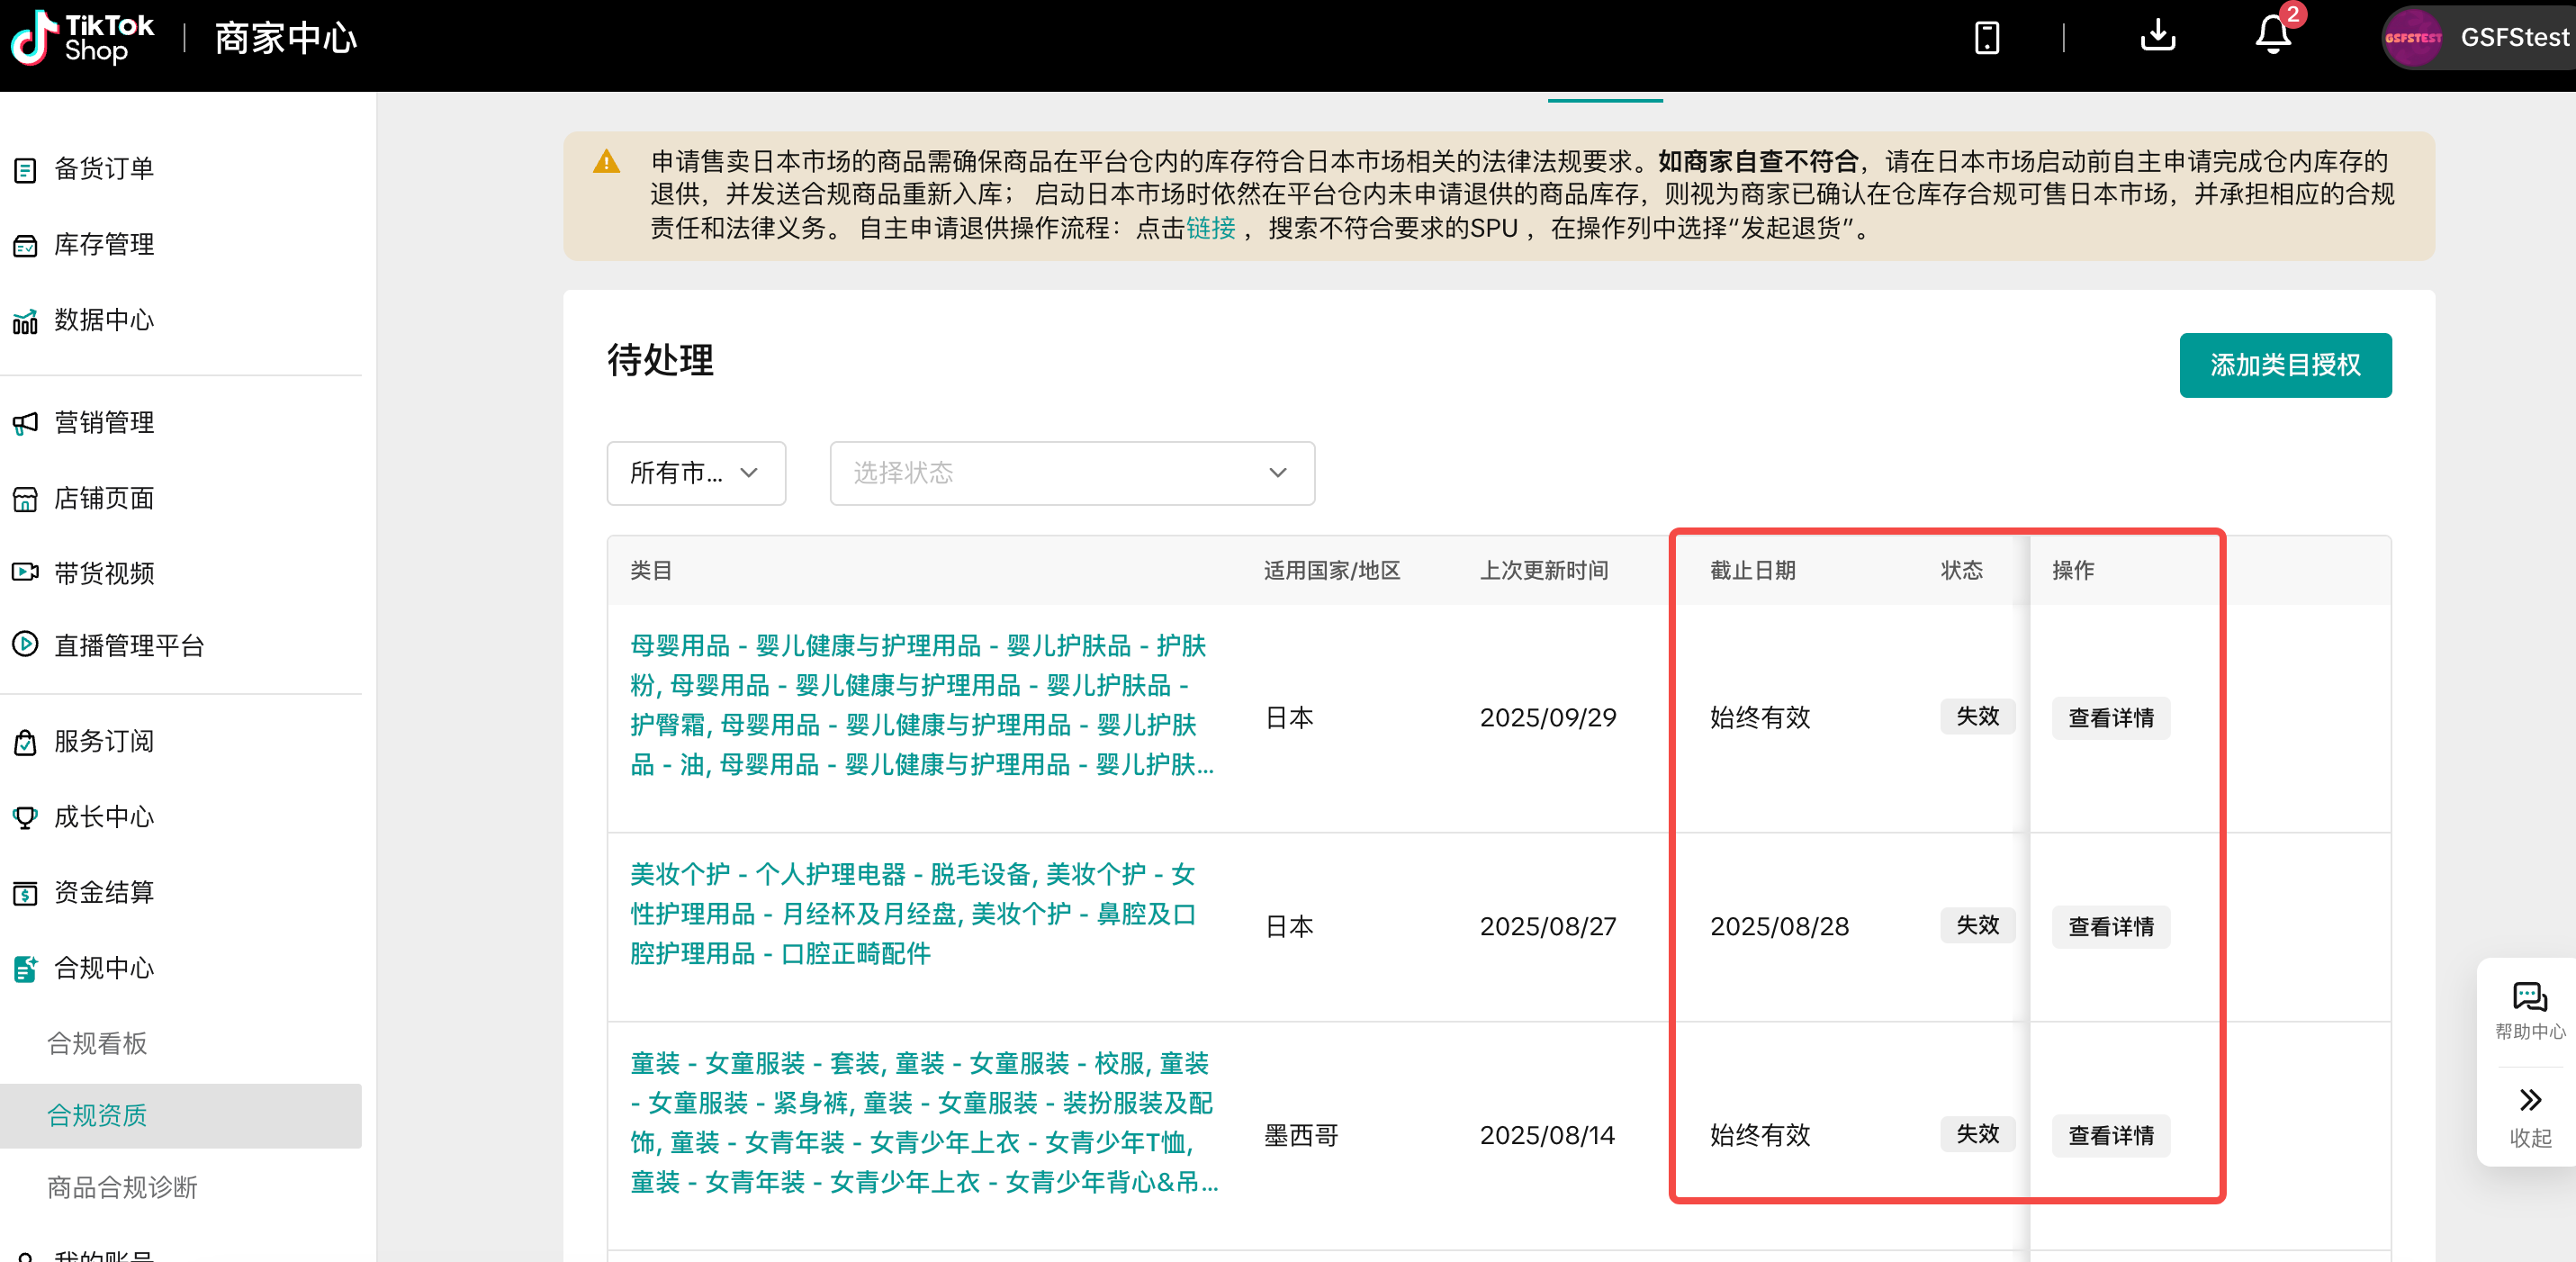Viewport: 2576px width, 1262px height.
Task: Click the mobile phone icon in header
Action: click(1986, 38)
